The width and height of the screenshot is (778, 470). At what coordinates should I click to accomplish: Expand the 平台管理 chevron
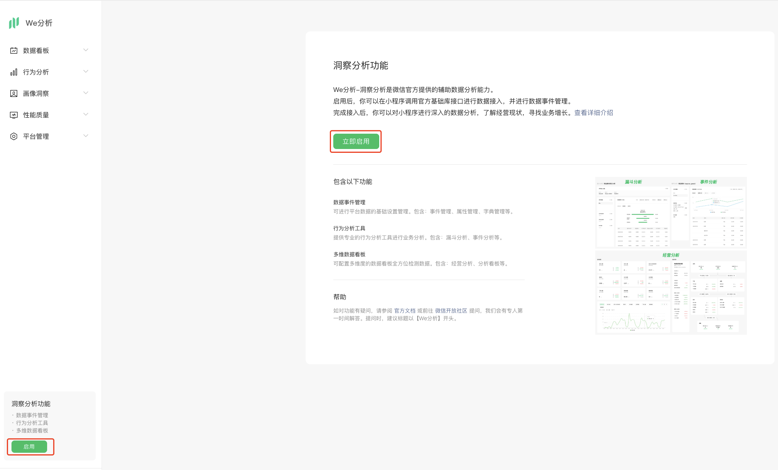coord(86,136)
